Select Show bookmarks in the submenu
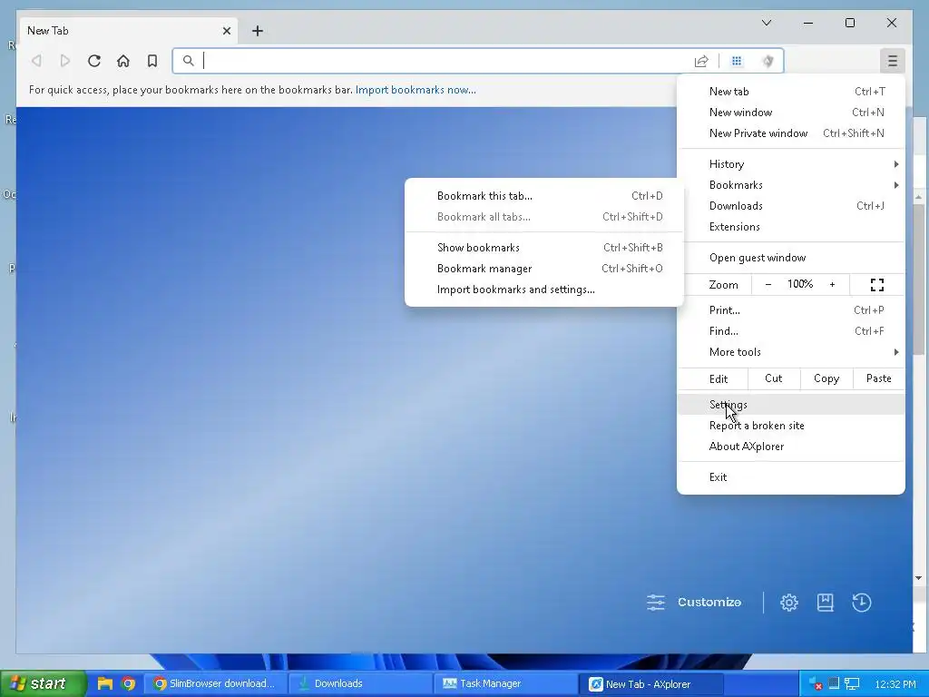Image resolution: width=929 pixels, height=697 pixels. point(544,248)
